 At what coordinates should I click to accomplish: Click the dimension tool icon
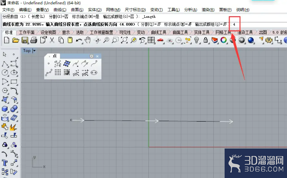pyautogui.click(x=278, y=40)
